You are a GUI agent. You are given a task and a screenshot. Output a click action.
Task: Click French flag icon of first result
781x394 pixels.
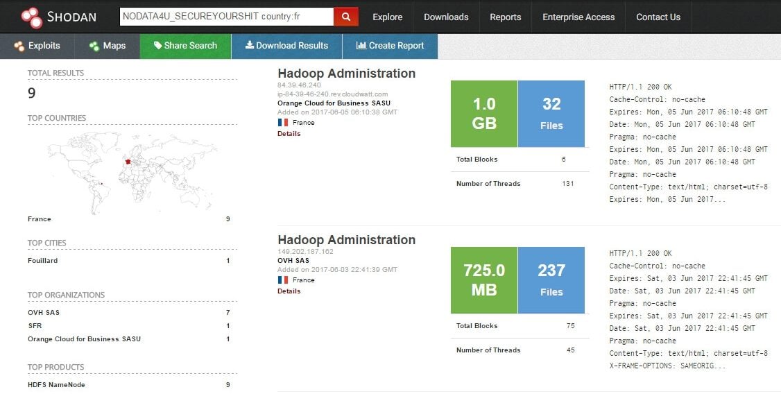pos(283,123)
